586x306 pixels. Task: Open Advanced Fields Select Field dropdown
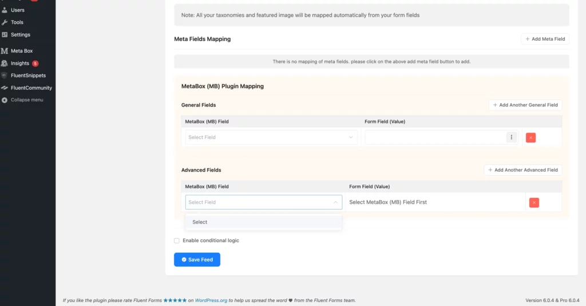[264, 202]
